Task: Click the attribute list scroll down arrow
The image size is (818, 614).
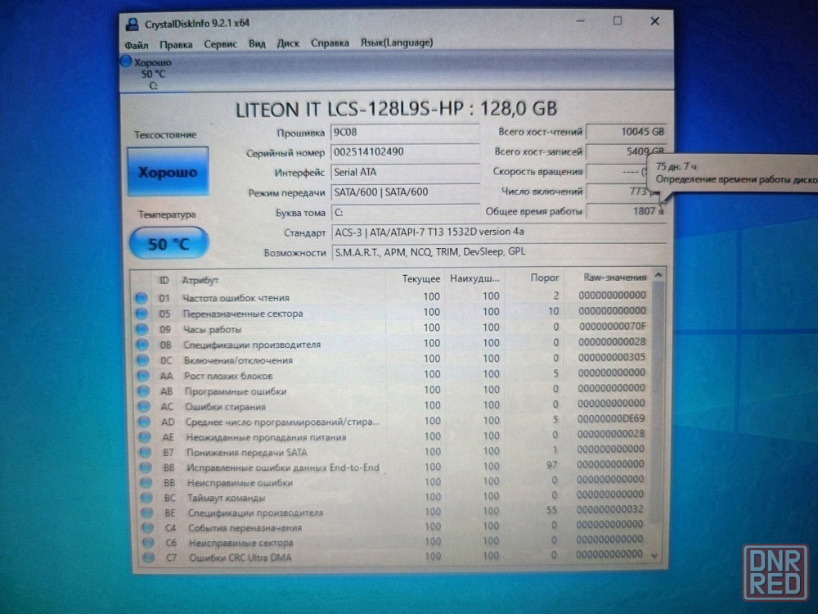Action: tap(654, 556)
